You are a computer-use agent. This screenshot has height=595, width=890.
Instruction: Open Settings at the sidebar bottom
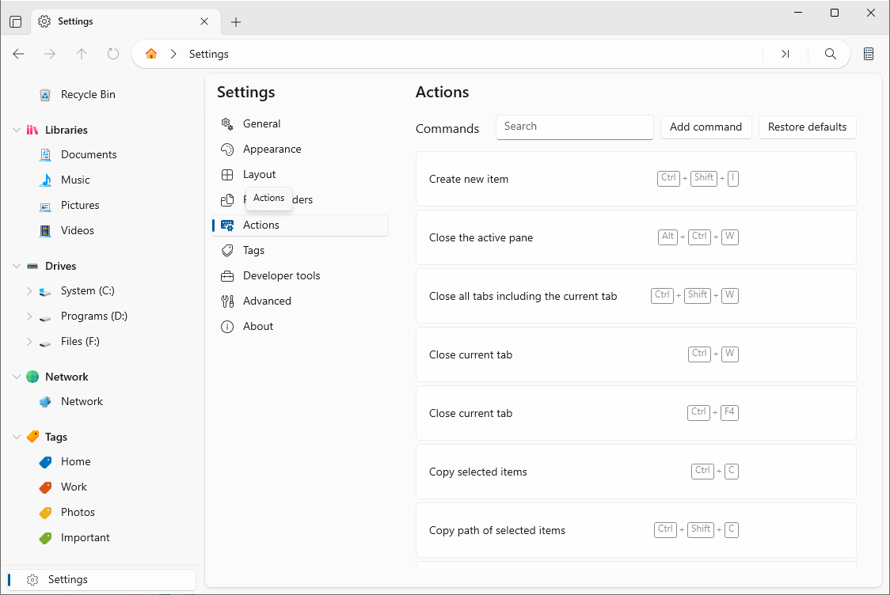tap(101, 580)
